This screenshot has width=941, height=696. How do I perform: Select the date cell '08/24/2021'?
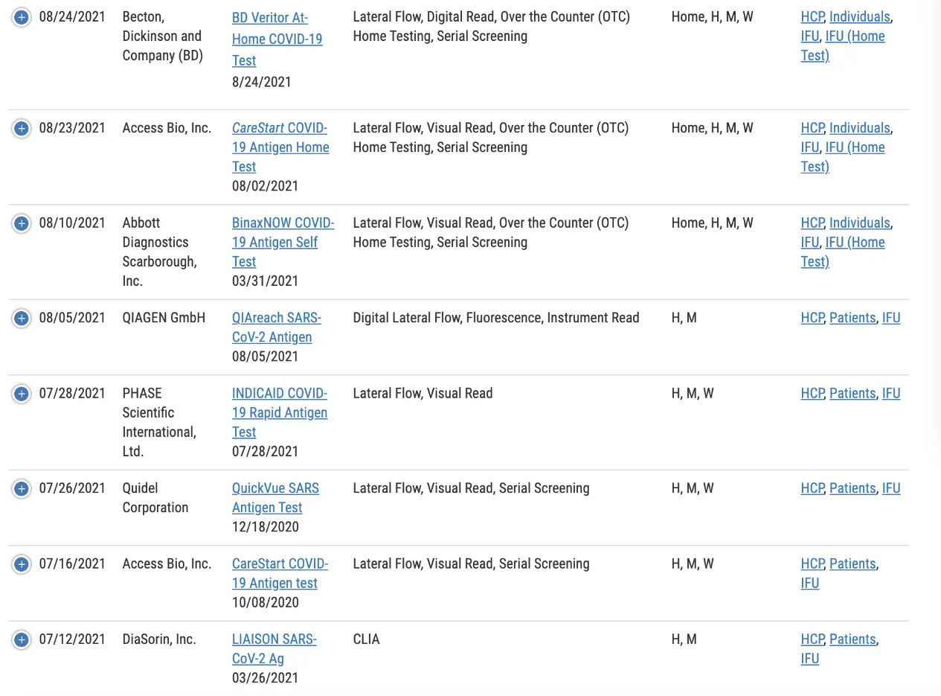72,16
